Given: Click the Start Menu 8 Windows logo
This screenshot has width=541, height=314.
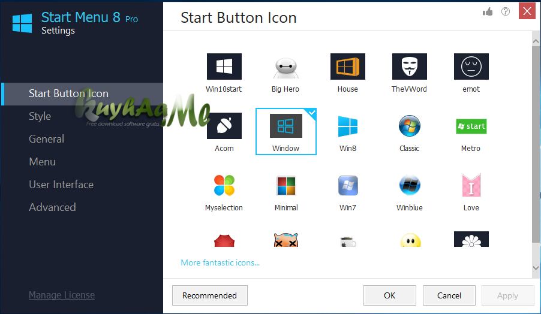Looking at the screenshot, I should (x=22, y=23).
